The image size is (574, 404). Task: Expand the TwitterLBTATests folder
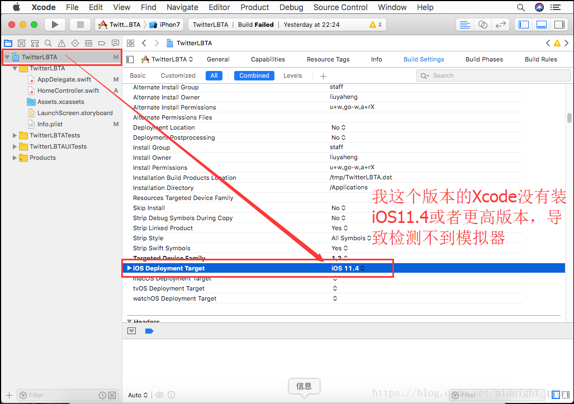(x=15, y=135)
